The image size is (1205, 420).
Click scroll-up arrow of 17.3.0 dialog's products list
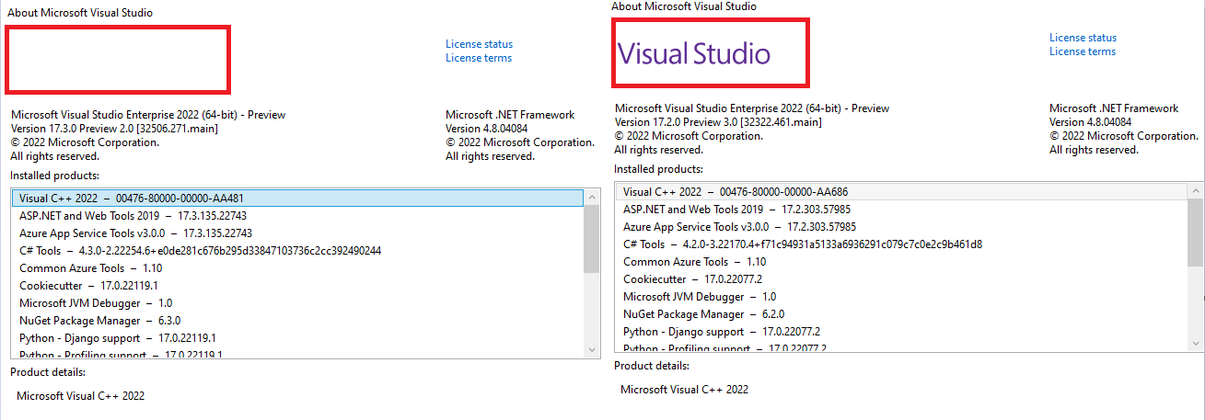coord(592,197)
